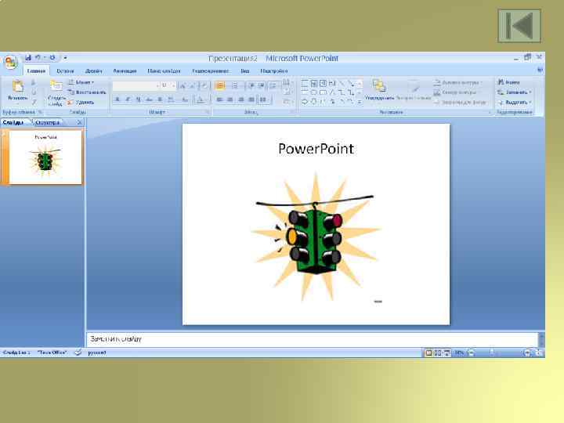Switch to Главная ribbon tab
This screenshot has height=423, width=564.
pos(36,70)
